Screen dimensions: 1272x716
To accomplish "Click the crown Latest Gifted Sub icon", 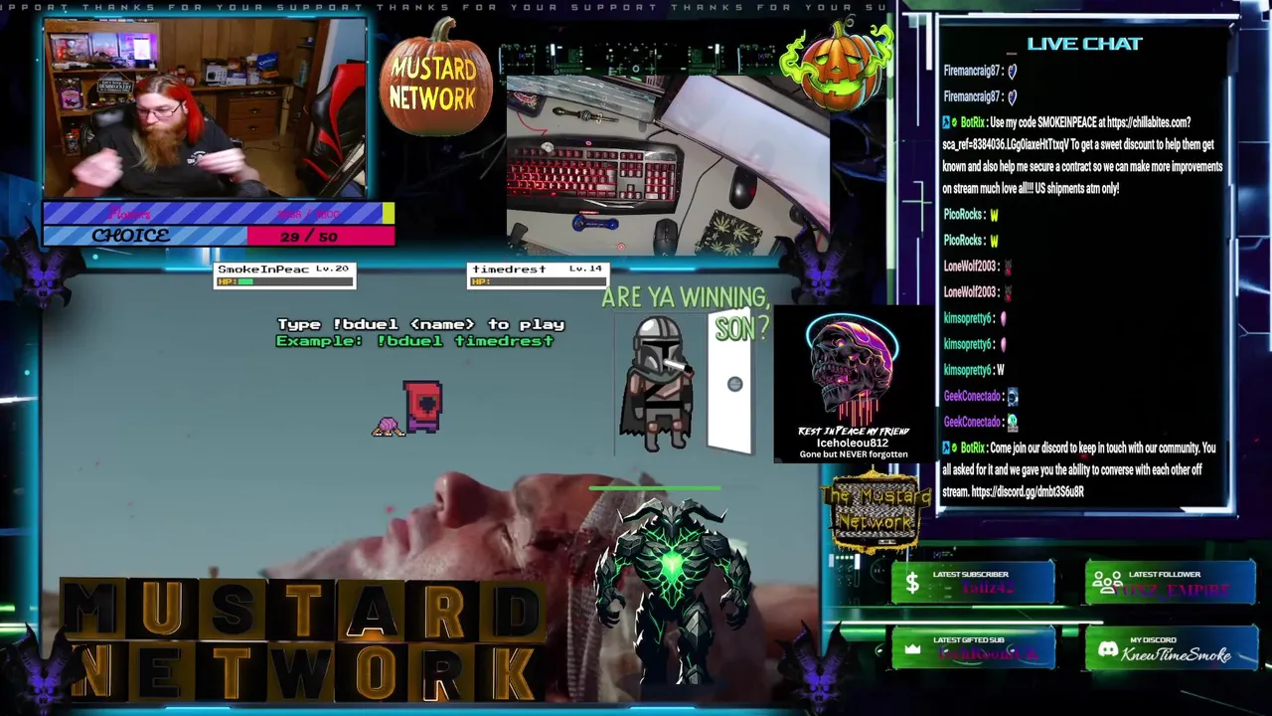I will 911,648.
